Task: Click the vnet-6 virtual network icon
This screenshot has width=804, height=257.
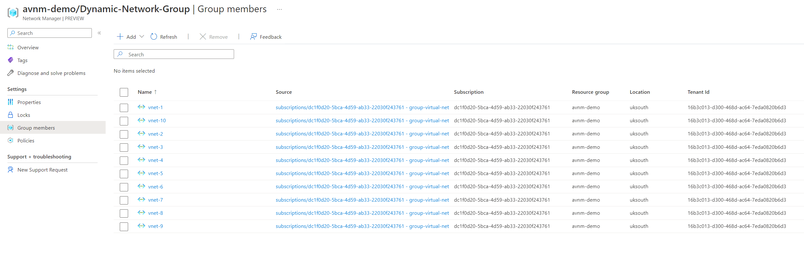Action: (x=141, y=186)
